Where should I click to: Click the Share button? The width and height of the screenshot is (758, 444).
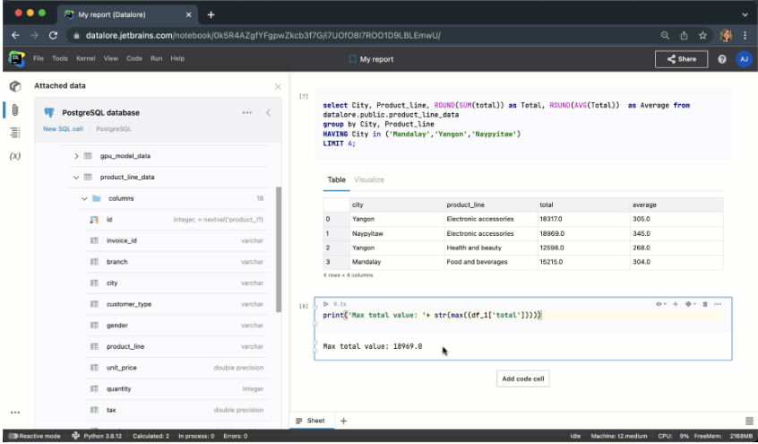point(681,59)
